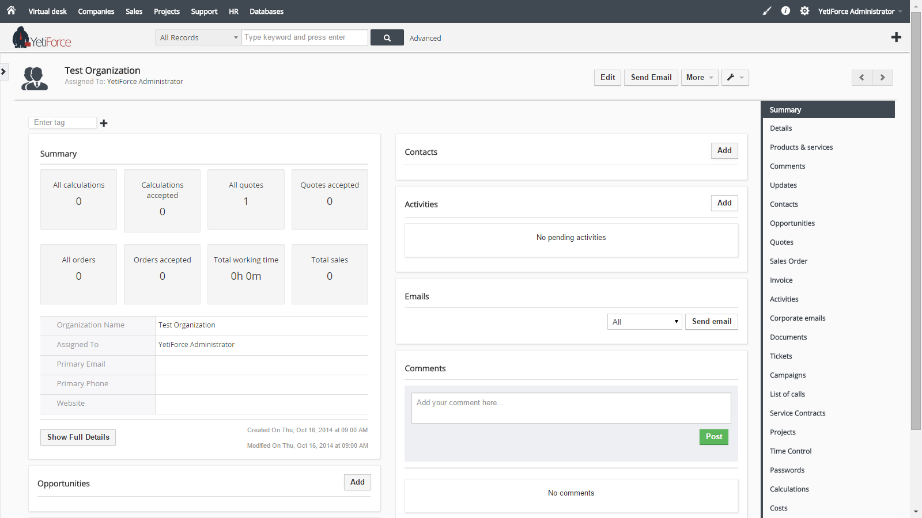Click the quick create plus icon

coord(896,37)
